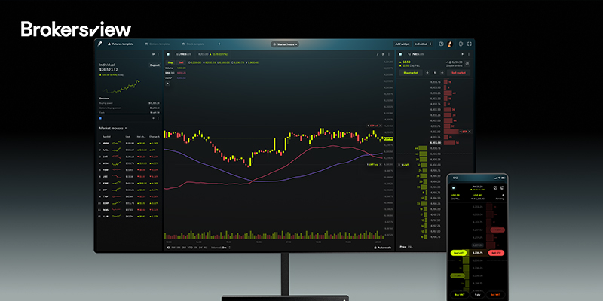Select the drawing pencil tool on chart

[378, 54]
